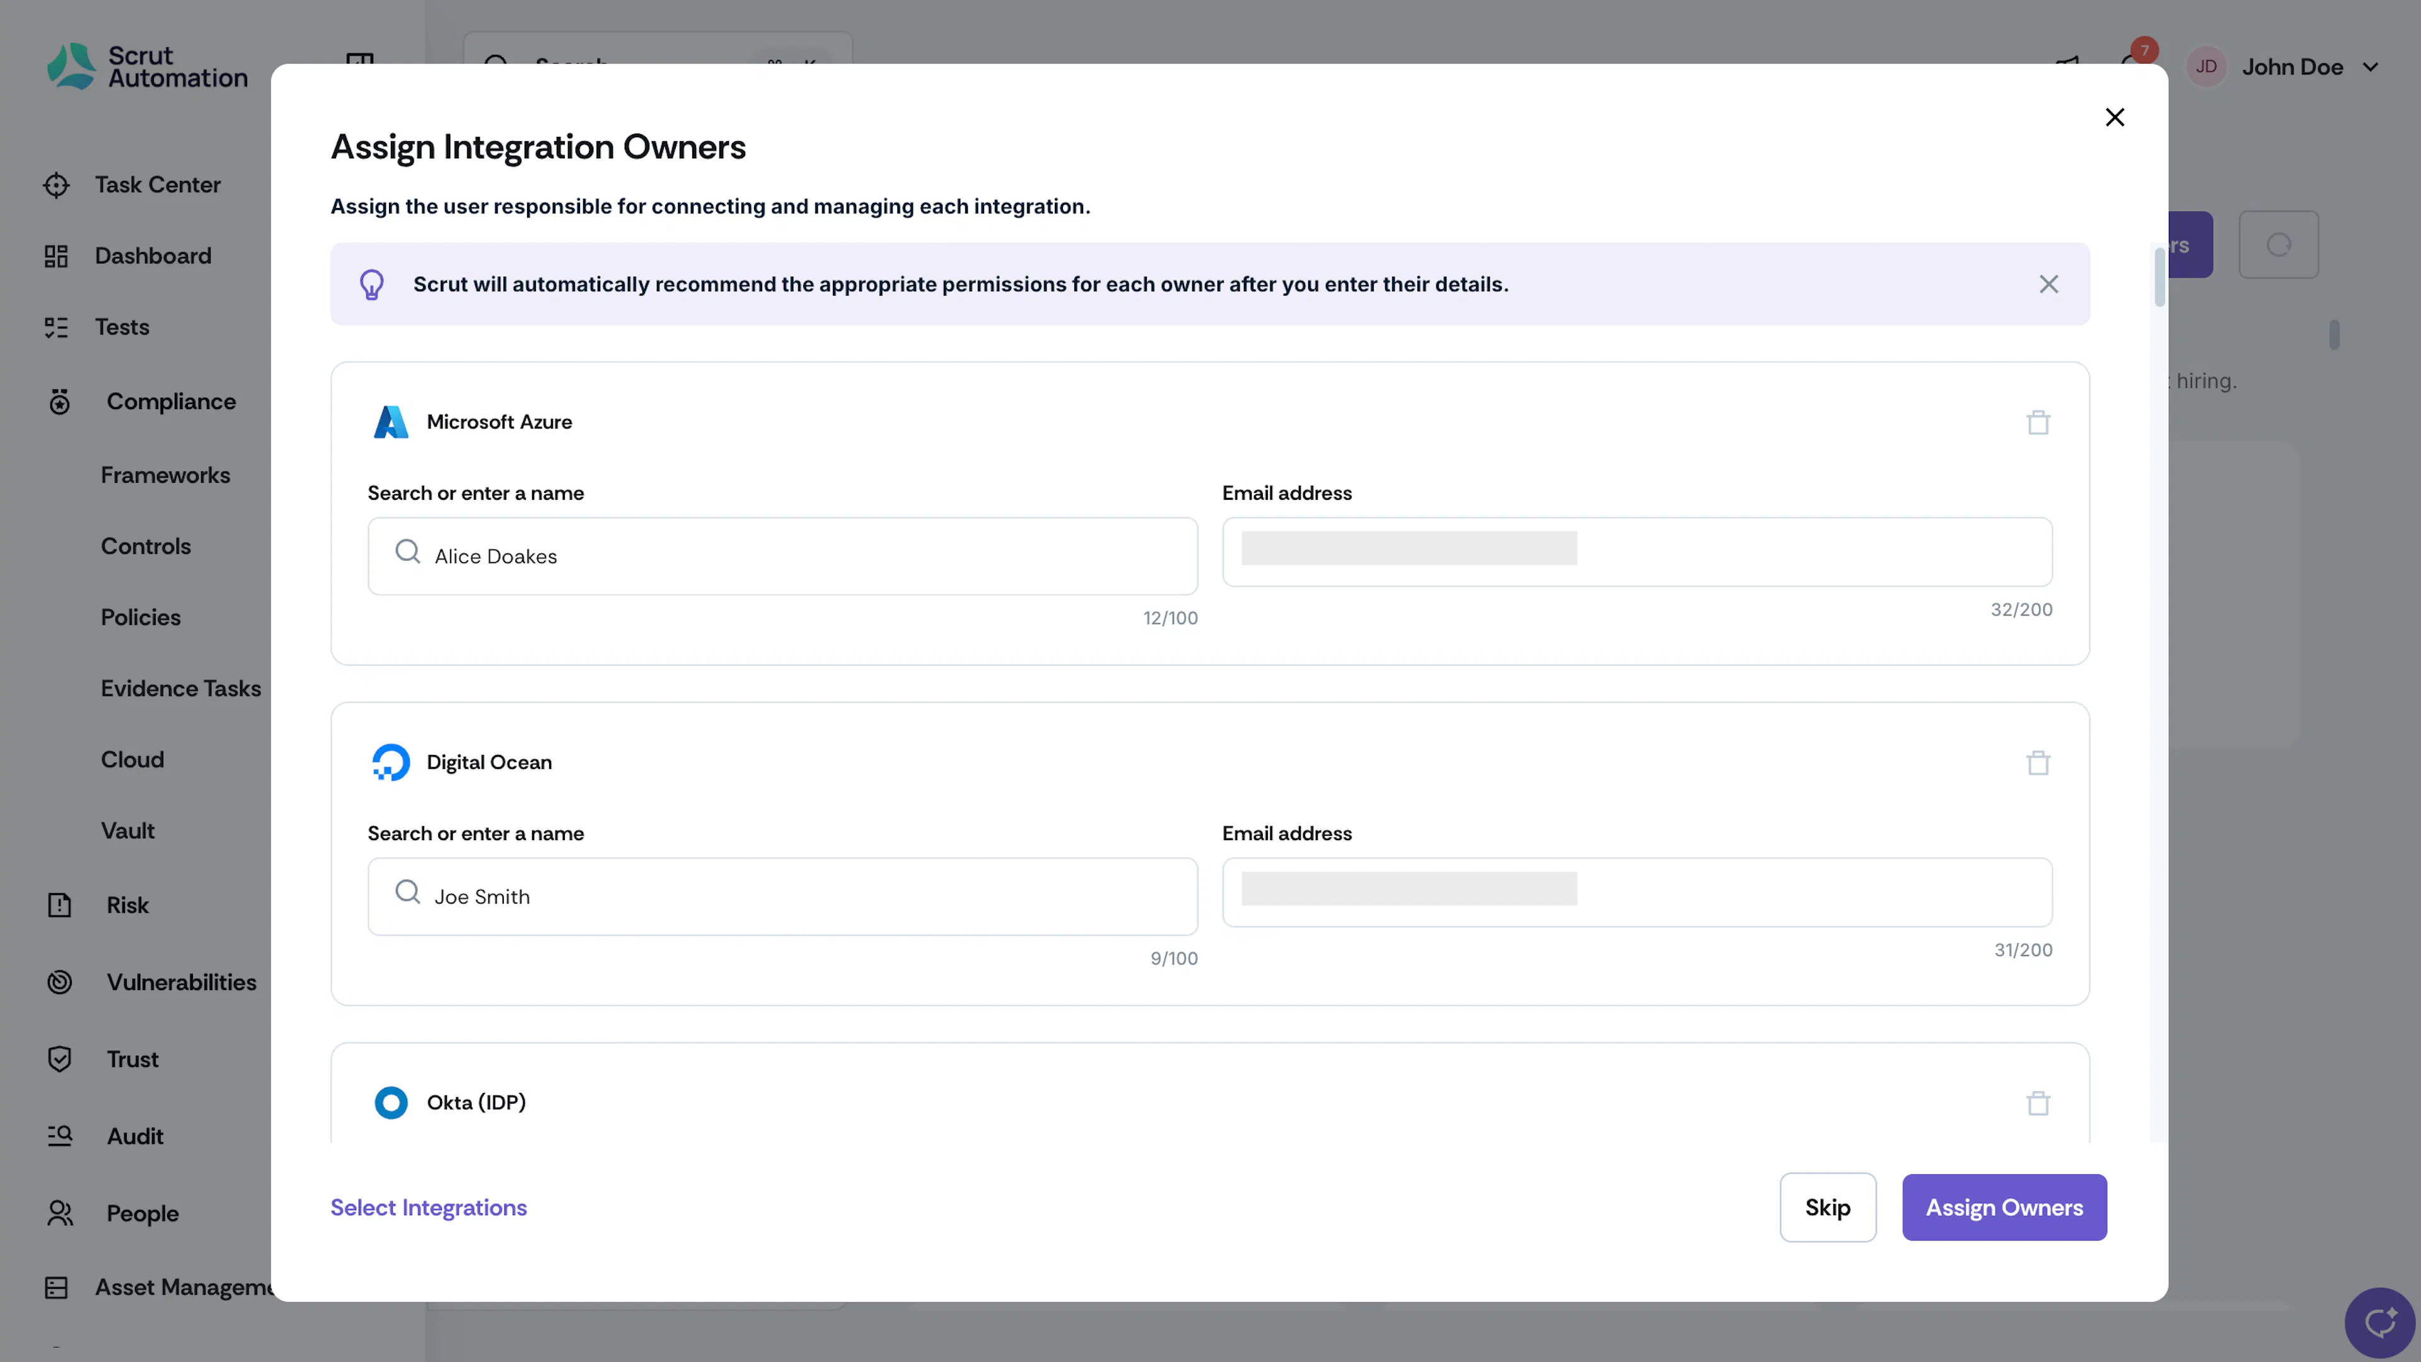The image size is (2421, 1362).
Task: Open the chat assistant bubble
Action: pos(2379,1322)
